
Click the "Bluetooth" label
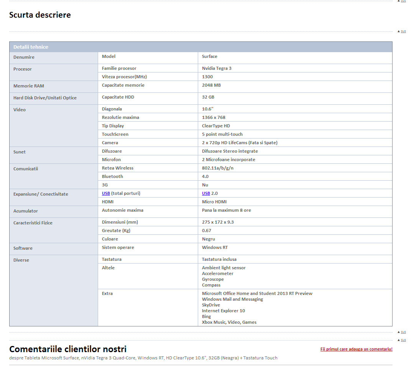click(112, 176)
